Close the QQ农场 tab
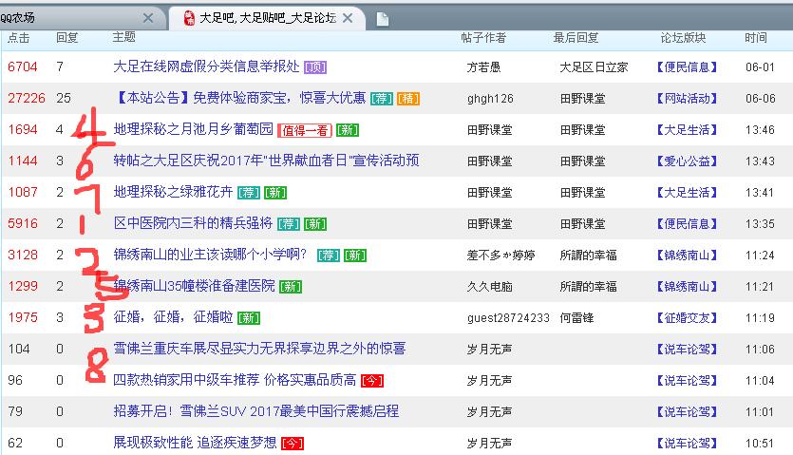The image size is (793, 455). [148, 18]
